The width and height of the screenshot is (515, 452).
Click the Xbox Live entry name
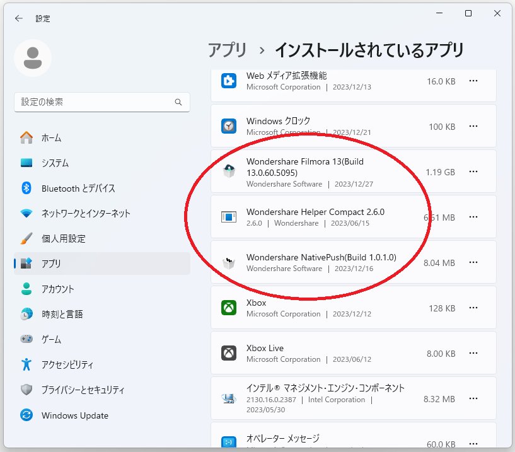point(265,348)
